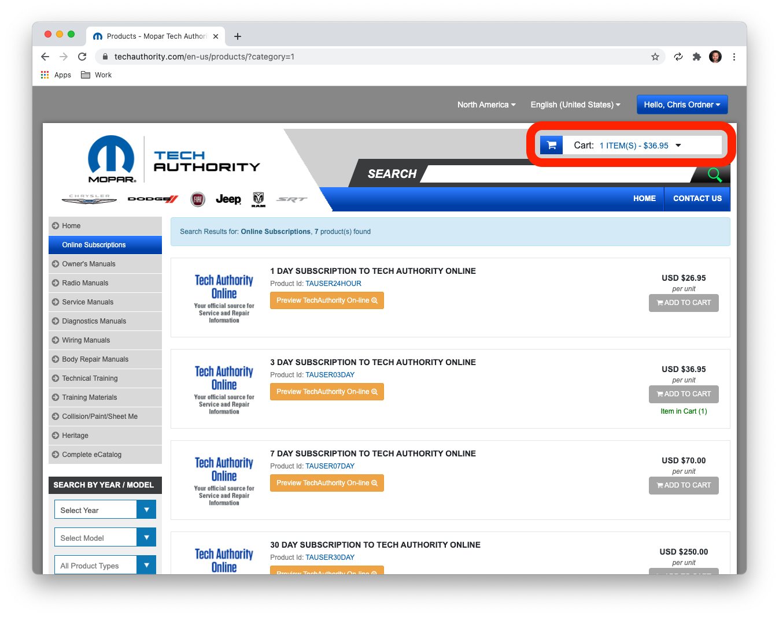Image resolution: width=779 pixels, height=617 pixels.
Task: Click the 7 day subscription product thumbnail
Action: coord(224,481)
